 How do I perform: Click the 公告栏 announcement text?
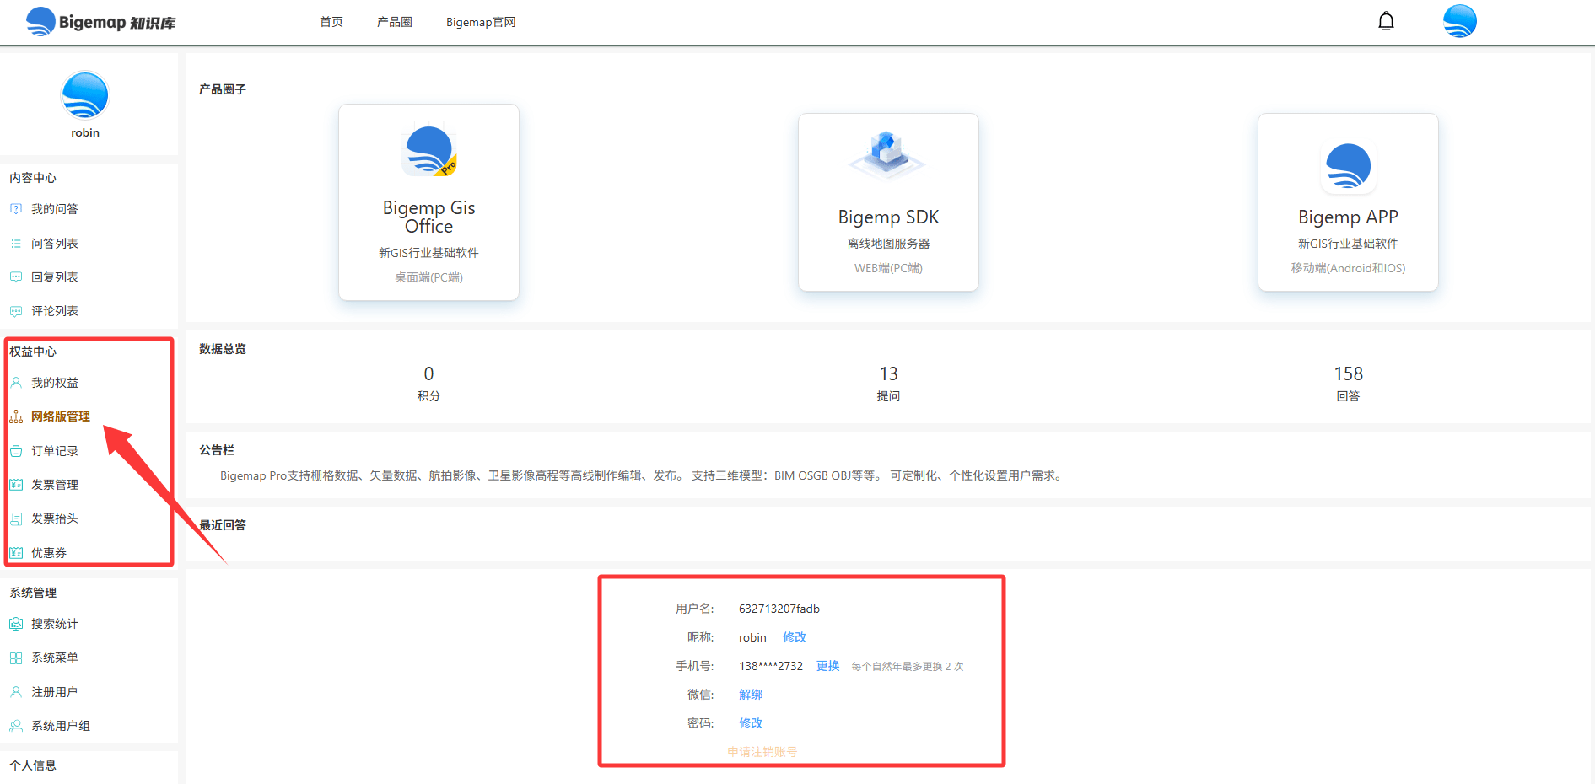[x=642, y=475]
